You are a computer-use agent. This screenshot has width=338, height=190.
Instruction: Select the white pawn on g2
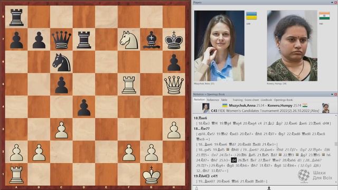pos(152,153)
